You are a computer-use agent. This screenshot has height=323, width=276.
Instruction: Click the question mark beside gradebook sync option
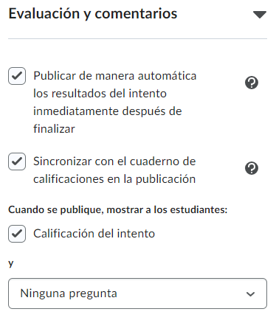pyautogui.click(x=252, y=168)
